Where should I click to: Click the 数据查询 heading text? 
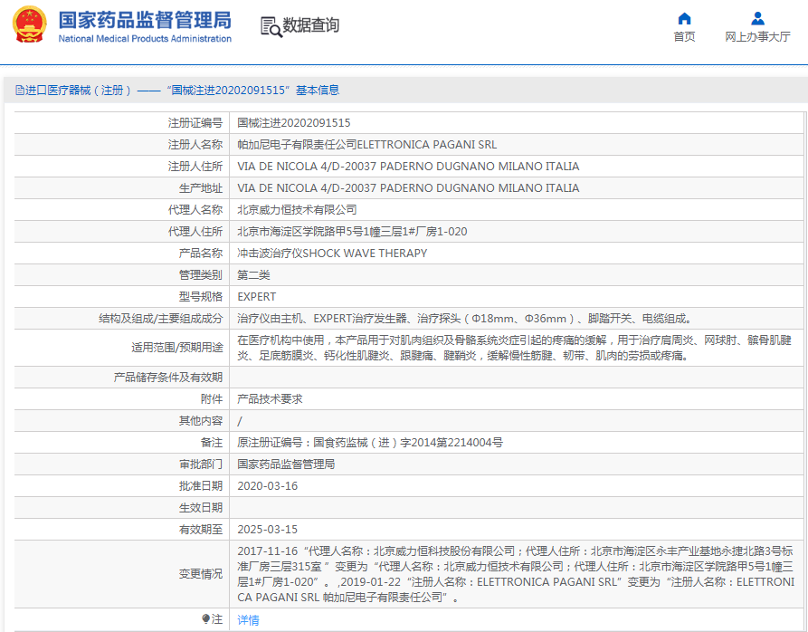pyautogui.click(x=310, y=26)
